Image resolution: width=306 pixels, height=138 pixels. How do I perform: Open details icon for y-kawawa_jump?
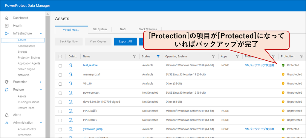tap(71, 129)
